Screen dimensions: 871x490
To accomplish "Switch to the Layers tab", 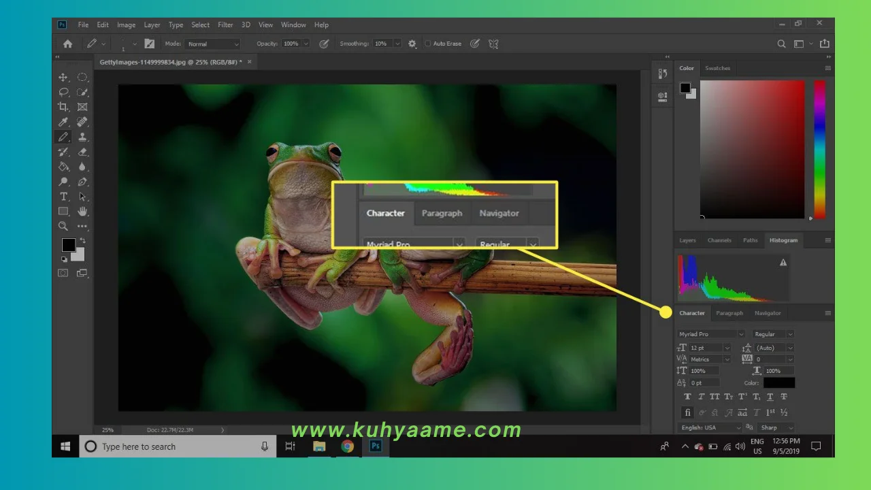I will (x=687, y=240).
